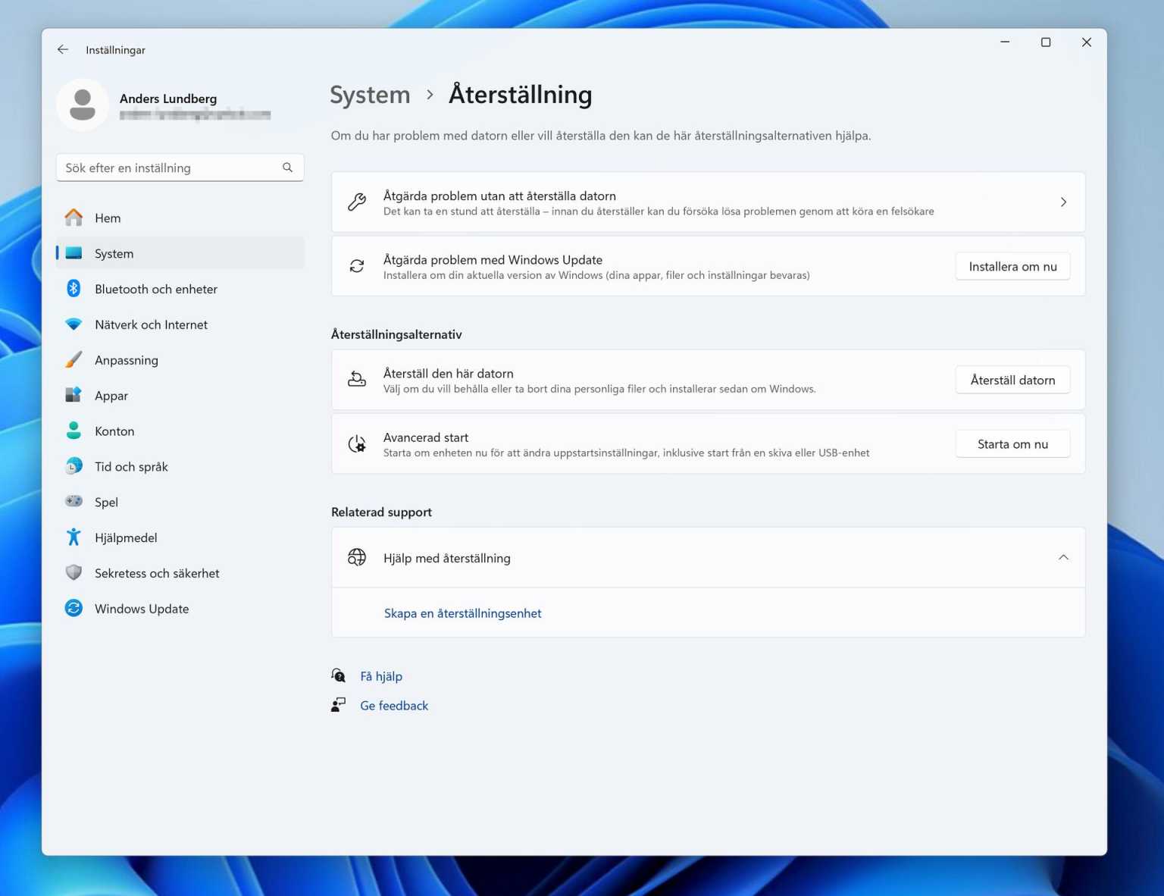This screenshot has height=896, width=1164.
Task: Open Nätverk och Internet settings
Action: (151, 324)
